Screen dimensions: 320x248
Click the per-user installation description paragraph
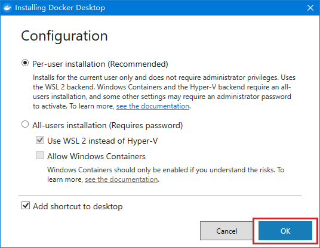pyautogui.click(x=164, y=92)
